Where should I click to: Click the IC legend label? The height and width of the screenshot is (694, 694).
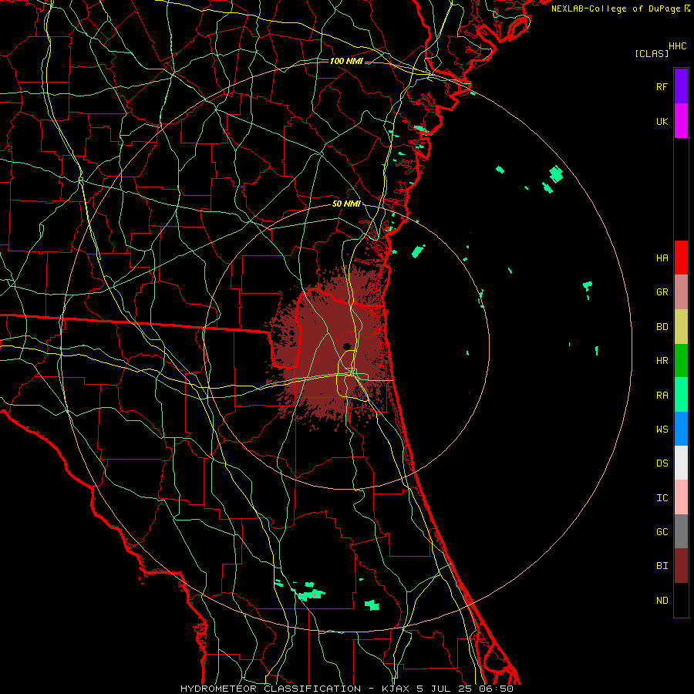click(662, 498)
